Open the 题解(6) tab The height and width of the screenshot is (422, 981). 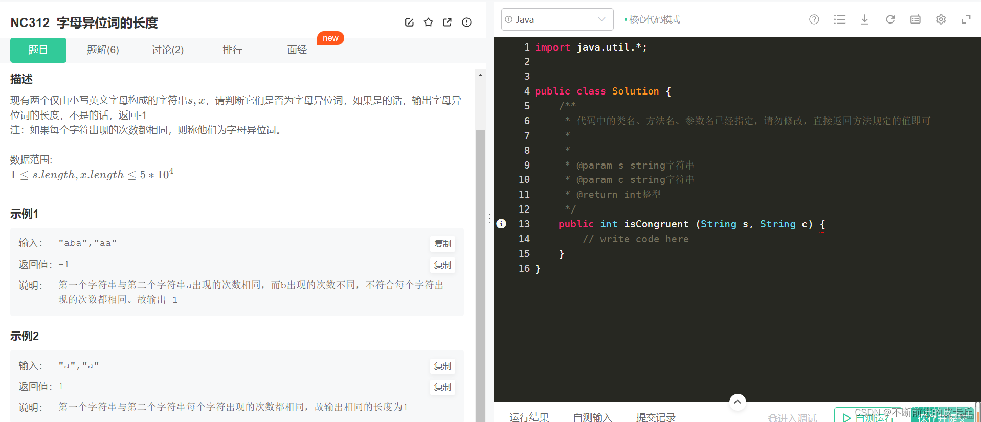(x=103, y=50)
